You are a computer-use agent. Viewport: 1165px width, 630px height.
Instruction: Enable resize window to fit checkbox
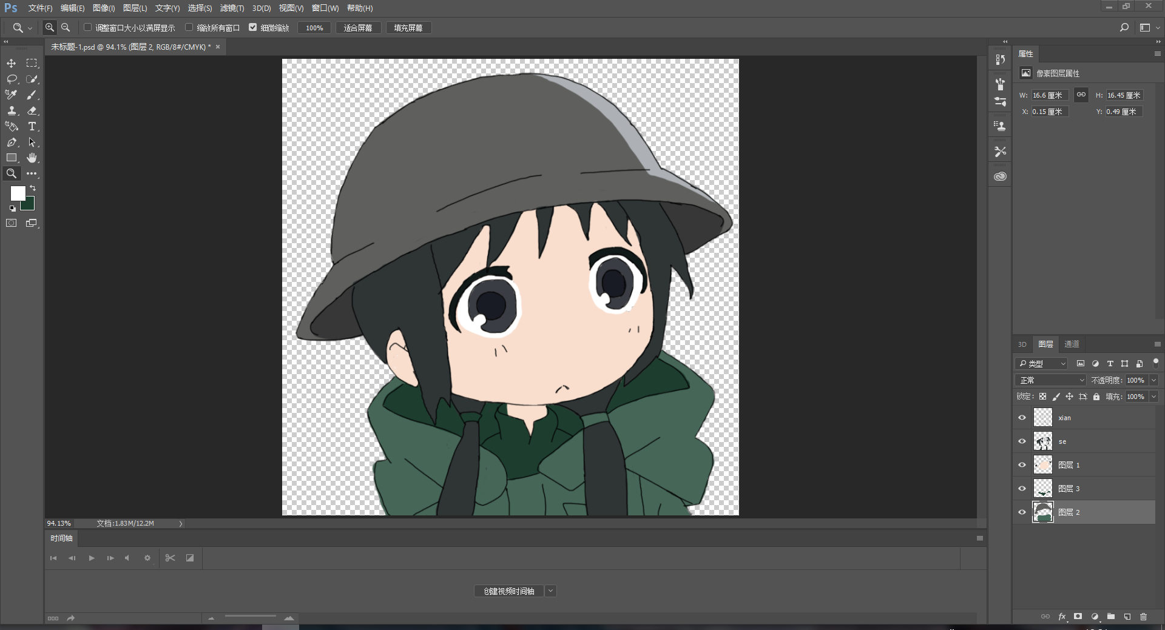point(87,27)
